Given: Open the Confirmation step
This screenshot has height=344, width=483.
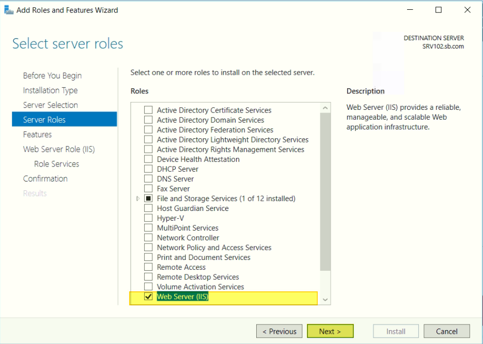Looking at the screenshot, I should coord(45,178).
